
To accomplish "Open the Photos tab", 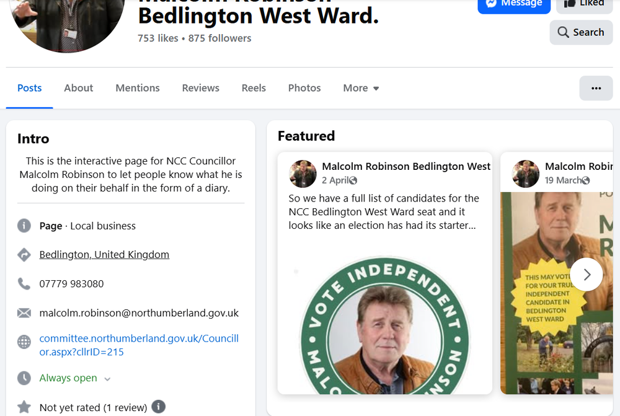I will 304,88.
